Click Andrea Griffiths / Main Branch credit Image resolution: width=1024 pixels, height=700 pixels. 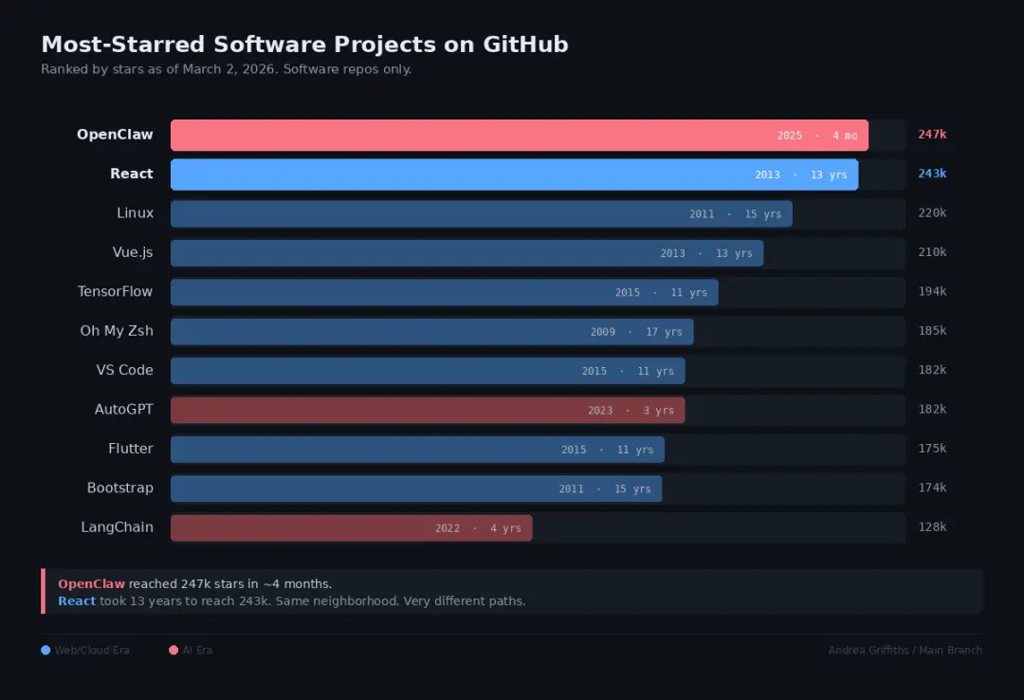(x=905, y=651)
